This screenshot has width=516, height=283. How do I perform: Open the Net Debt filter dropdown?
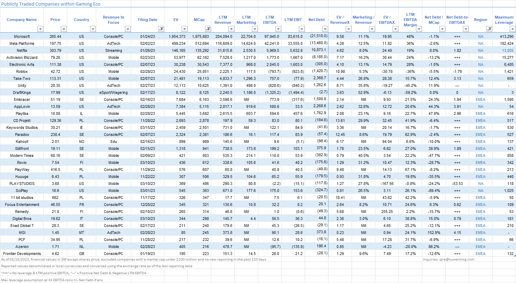325,29
